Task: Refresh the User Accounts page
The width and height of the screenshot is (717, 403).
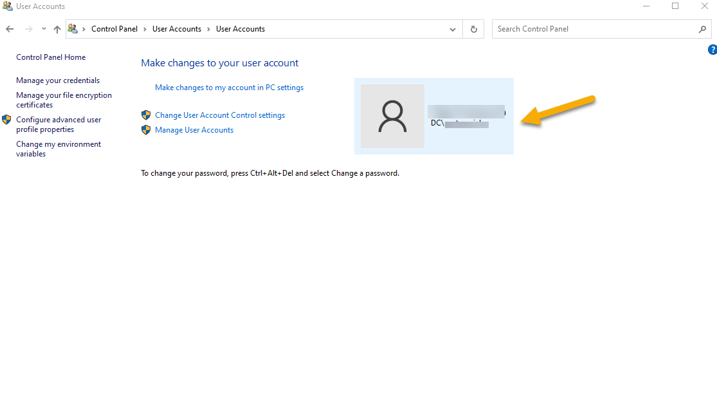Action: [x=474, y=29]
